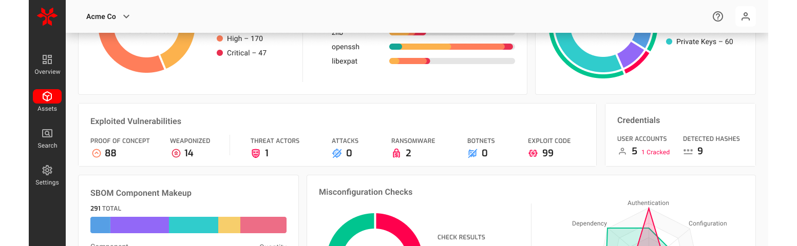This screenshot has height=246, width=797.
Task: Click the Botnets crossed-out icon
Action: click(472, 153)
